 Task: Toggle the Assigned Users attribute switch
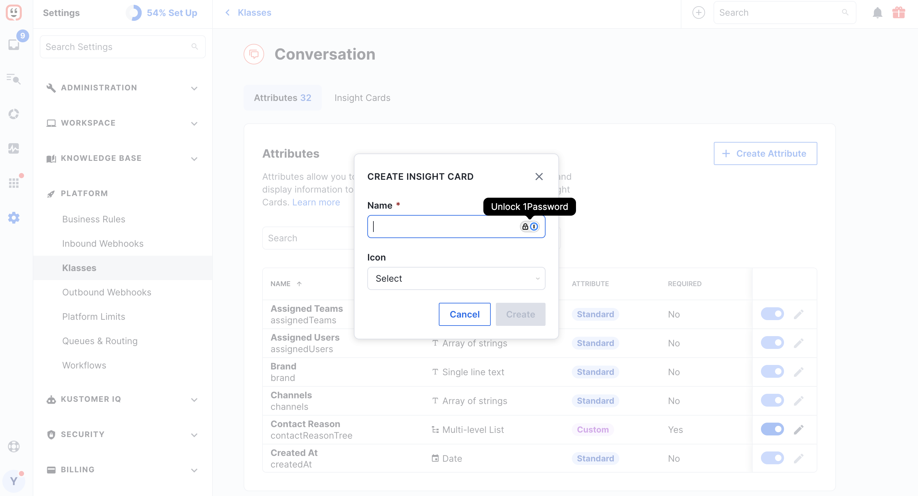pyautogui.click(x=772, y=343)
